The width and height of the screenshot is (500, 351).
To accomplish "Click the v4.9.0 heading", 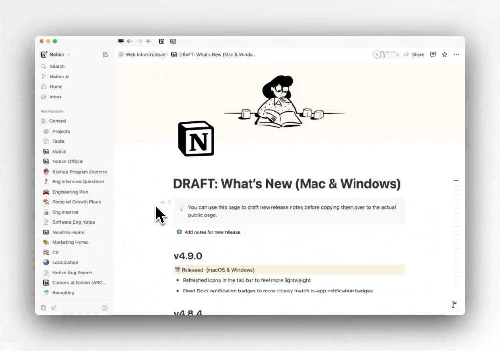I will click(x=188, y=256).
